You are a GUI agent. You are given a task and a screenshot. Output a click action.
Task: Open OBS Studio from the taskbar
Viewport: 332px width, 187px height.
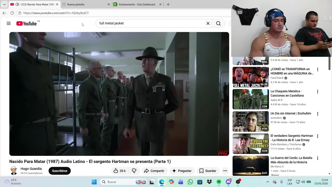[238, 182]
